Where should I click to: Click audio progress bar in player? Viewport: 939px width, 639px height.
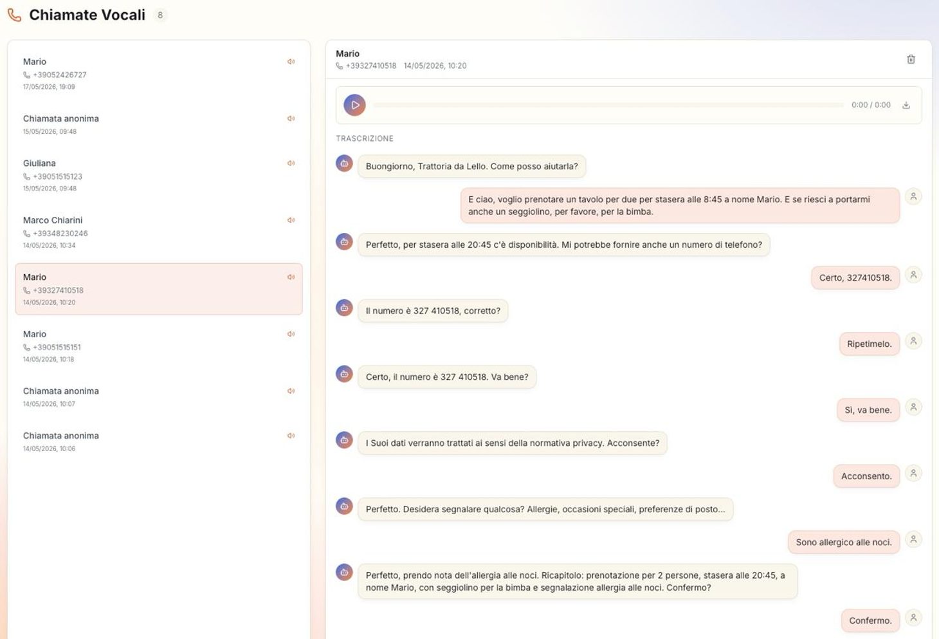click(x=608, y=105)
